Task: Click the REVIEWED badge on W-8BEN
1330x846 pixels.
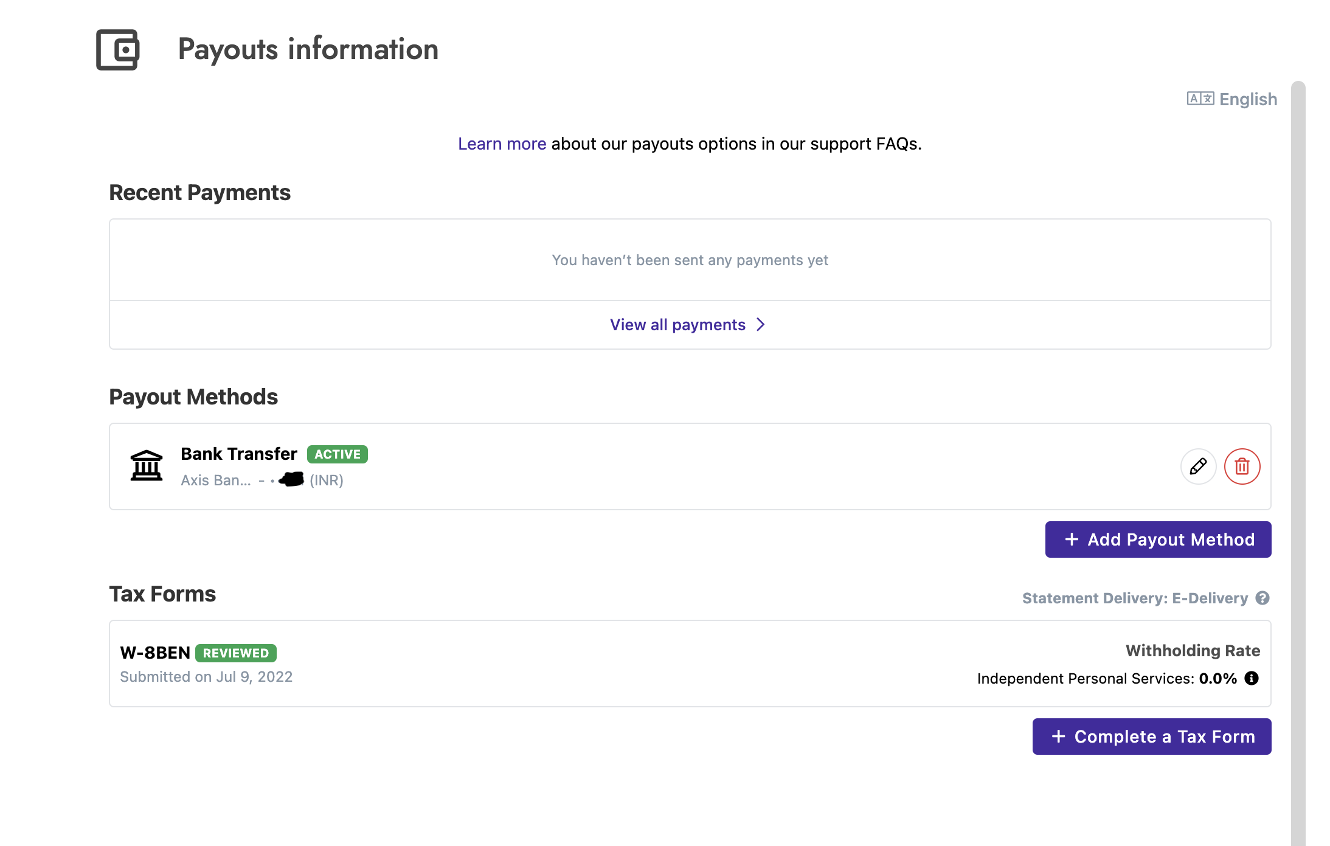Action: 236,653
